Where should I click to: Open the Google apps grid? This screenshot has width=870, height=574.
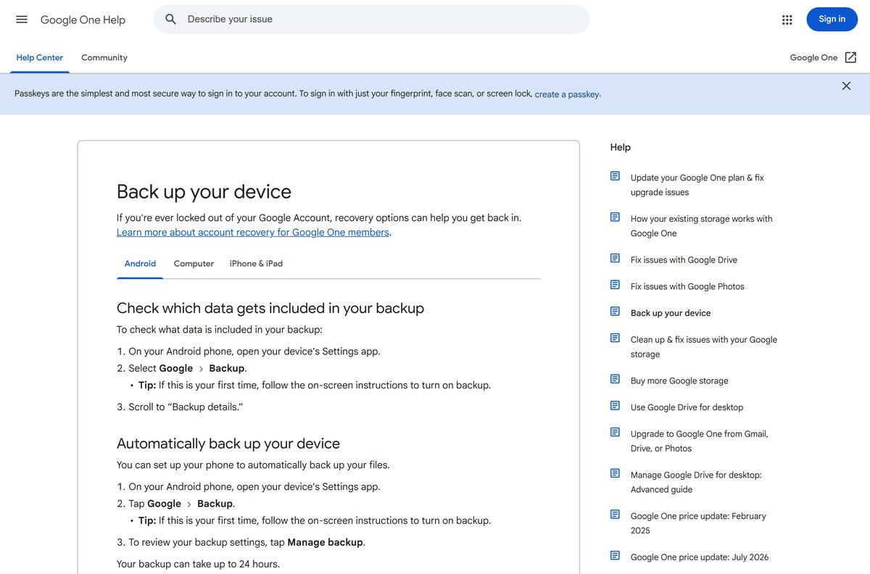tap(787, 20)
